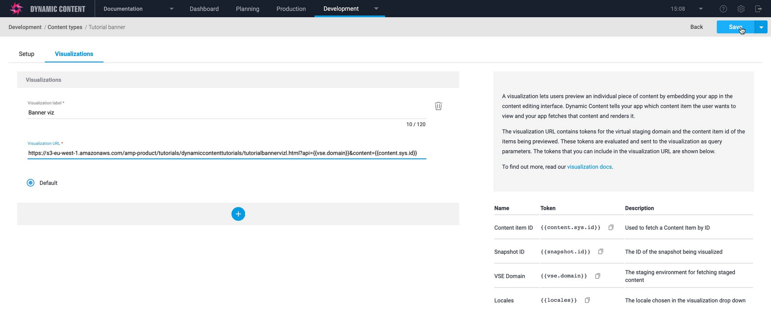
Task: Click the 15:08 clock text
Action: [678, 9]
